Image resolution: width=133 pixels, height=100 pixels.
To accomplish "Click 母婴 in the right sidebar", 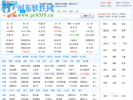I will pos(105,63).
